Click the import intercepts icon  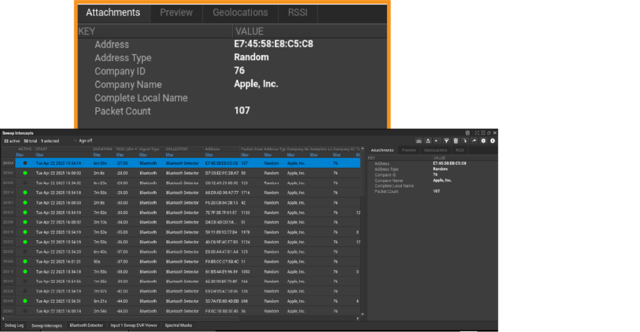click(419, 141)
